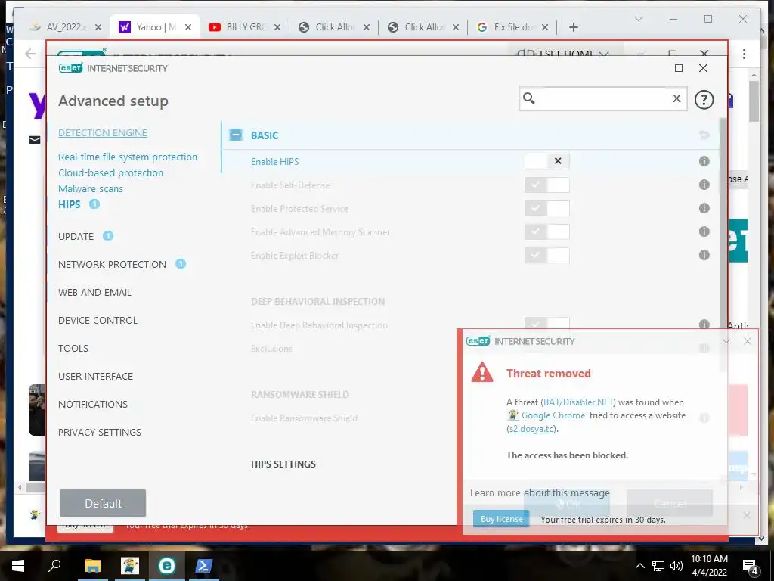Open Chrome tab search chevron
The image size is (774, 581).
[638, 19]
